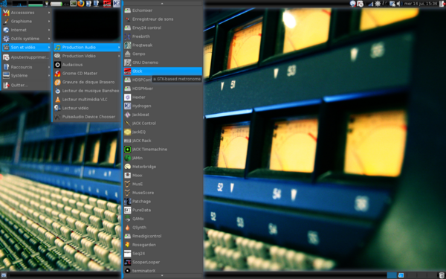This screenshot has width=446, height=279.
Task: Expand the Accessoires submenu arrow
Action: point(49,13)
